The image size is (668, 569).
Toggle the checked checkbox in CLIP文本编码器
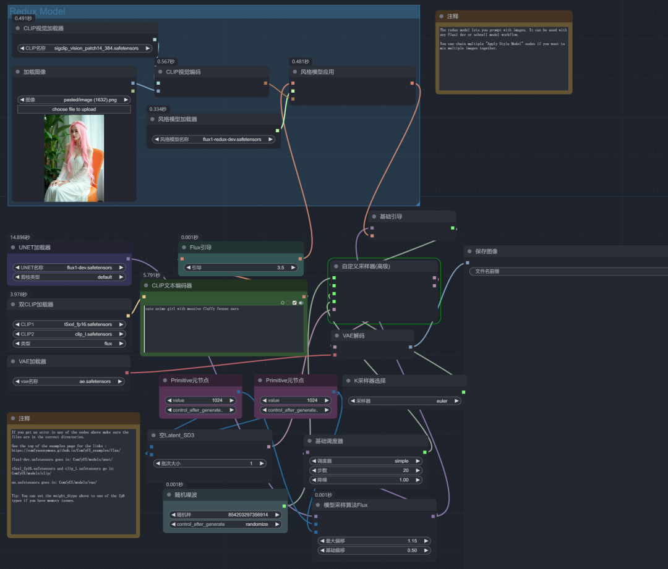[294, 303]
